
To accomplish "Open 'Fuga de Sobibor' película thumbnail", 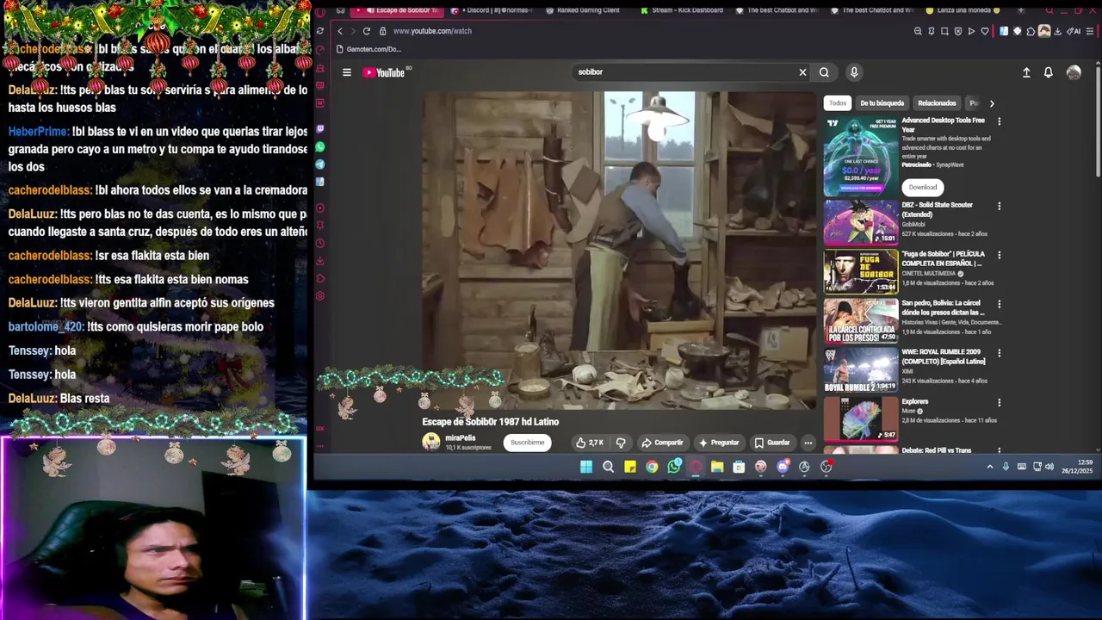I will 861,271.
